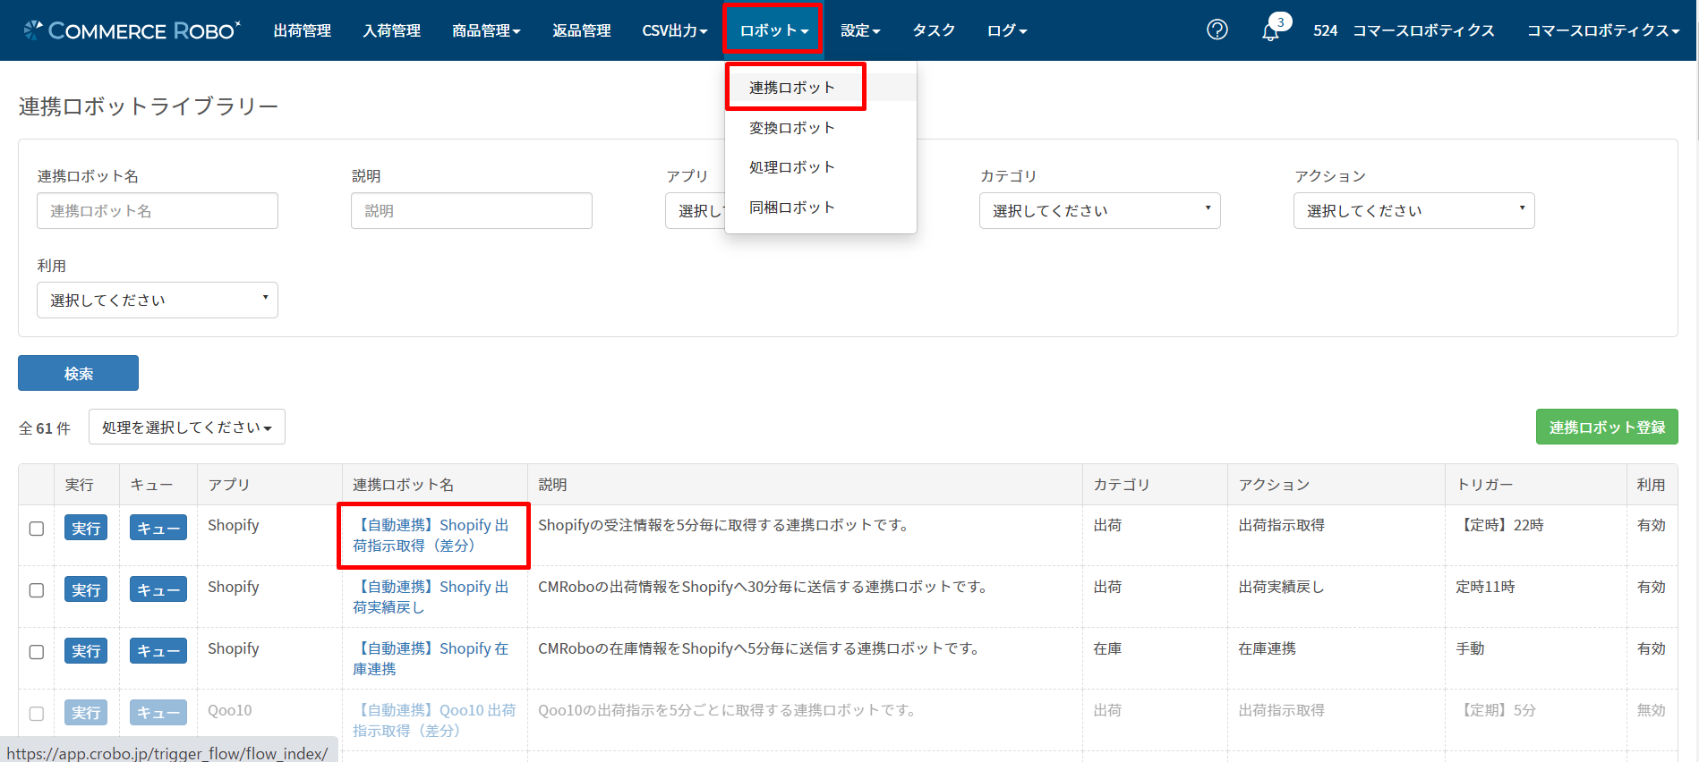Expand the 商品管理 menu
The width and height of the screenshot is (1699, 762).
(x=486, y=30)
